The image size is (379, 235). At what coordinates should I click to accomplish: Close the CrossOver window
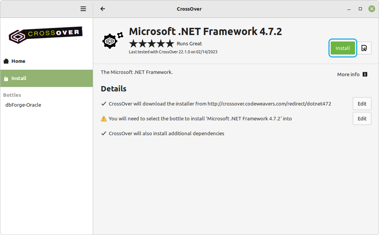click(x=371, y=9)
